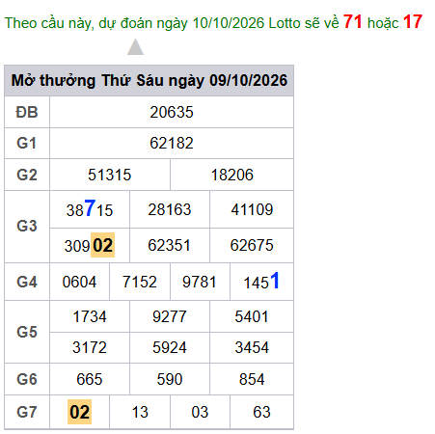
Task: Click G4 number 0604
Action: [x=79, y=282]
